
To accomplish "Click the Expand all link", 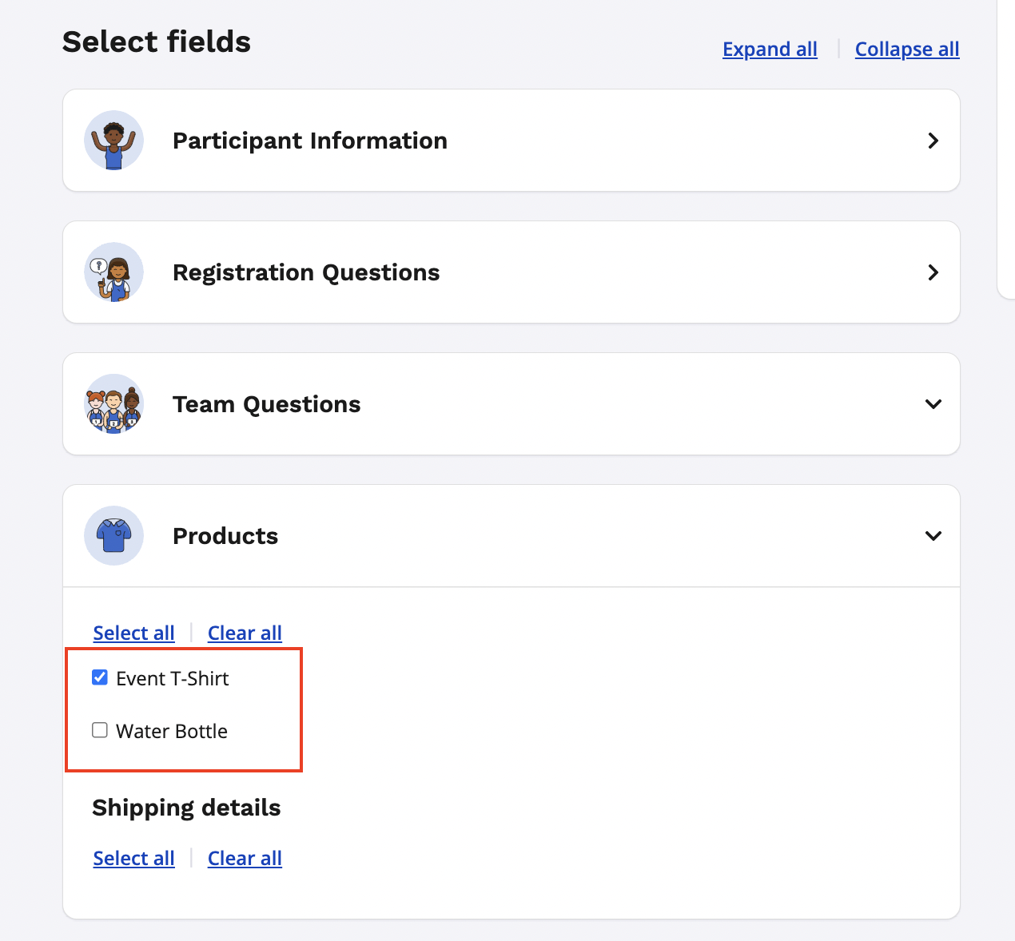I will 770,50.
